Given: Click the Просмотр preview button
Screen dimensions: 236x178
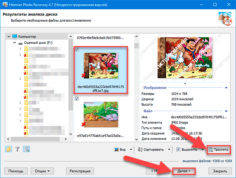Looking at the screenshot, I should 219,149.
